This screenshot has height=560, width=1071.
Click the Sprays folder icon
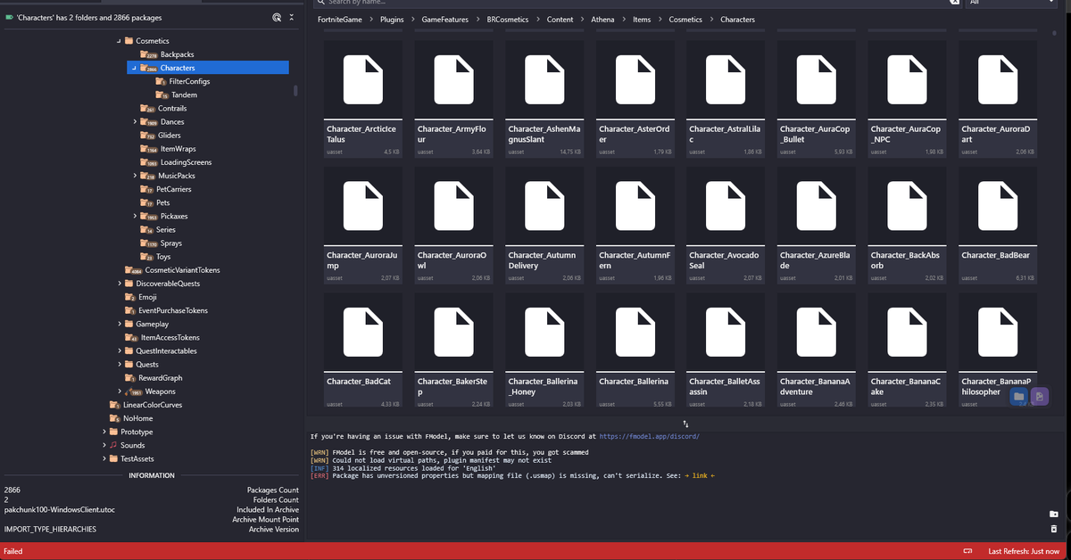(150, 243)
